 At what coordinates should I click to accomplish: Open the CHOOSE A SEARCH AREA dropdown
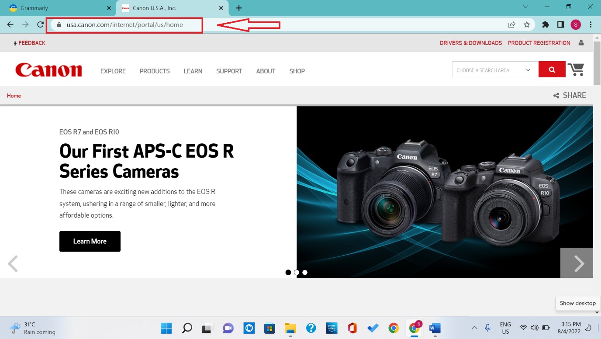(x=495, y=69)
